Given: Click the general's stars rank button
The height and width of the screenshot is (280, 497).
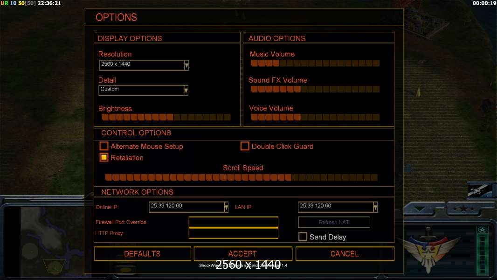Looking at the screenshot, I should point(463,209).
